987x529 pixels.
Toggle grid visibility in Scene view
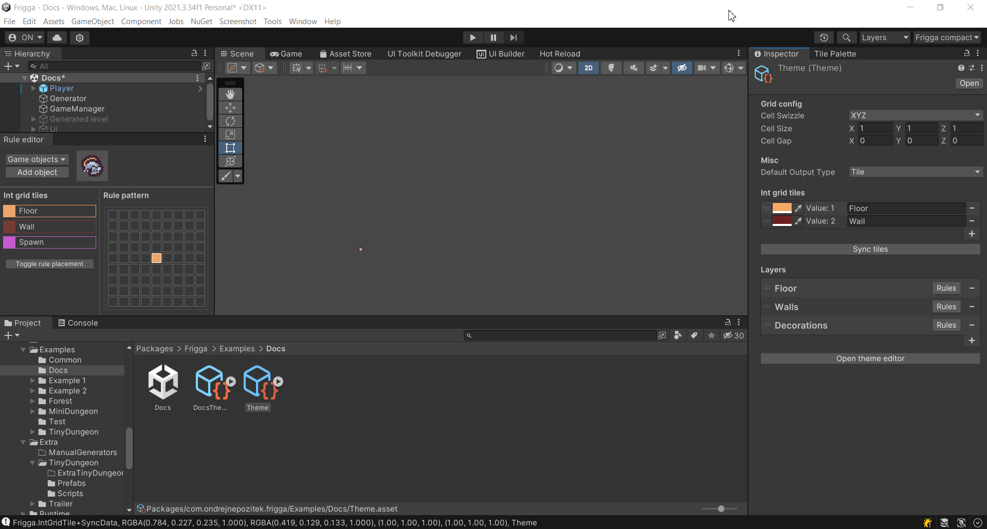tap(297, 68)
